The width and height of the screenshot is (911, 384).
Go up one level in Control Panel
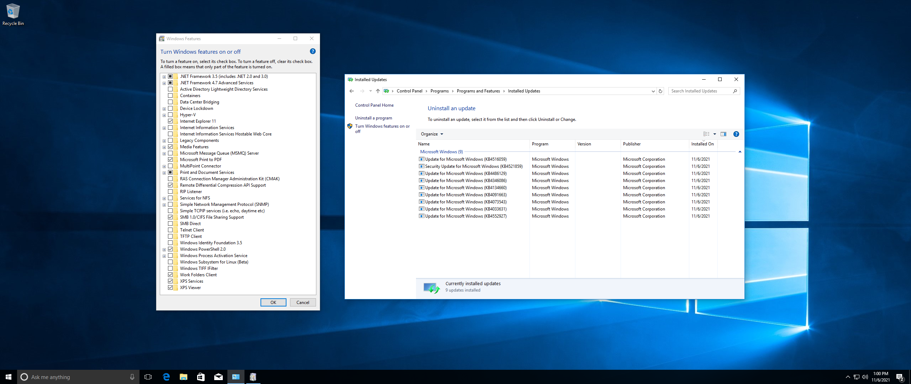click(x=378, y=91)
